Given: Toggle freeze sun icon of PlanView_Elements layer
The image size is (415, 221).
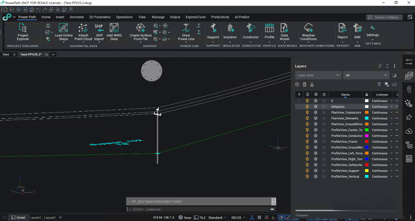Looking at the screenshot, I should [316, 118].
